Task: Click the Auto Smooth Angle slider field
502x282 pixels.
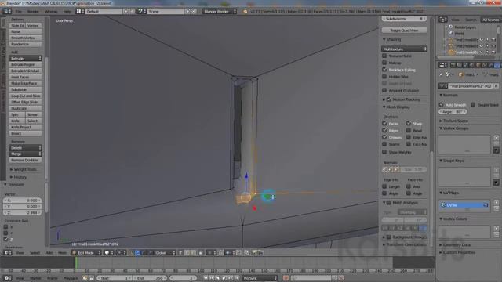Action: click(x=453, y=111)
